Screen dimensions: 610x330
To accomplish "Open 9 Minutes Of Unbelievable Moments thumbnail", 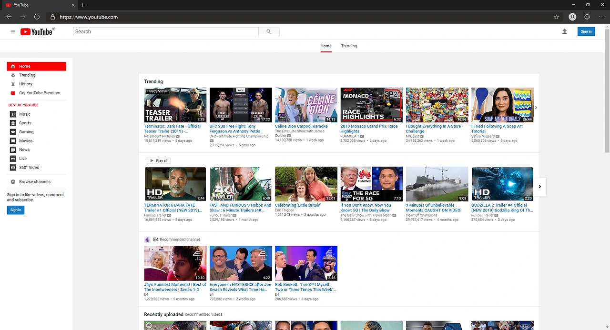I will pos(437,184).
